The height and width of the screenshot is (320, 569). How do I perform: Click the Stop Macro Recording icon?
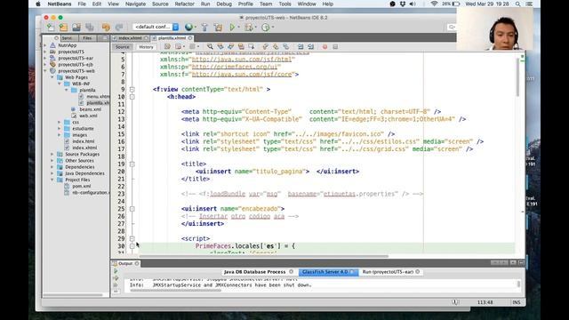[335, 47]
